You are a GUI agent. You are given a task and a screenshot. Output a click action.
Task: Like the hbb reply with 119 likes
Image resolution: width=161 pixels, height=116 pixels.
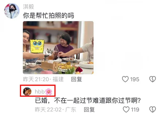click(126, 109)
